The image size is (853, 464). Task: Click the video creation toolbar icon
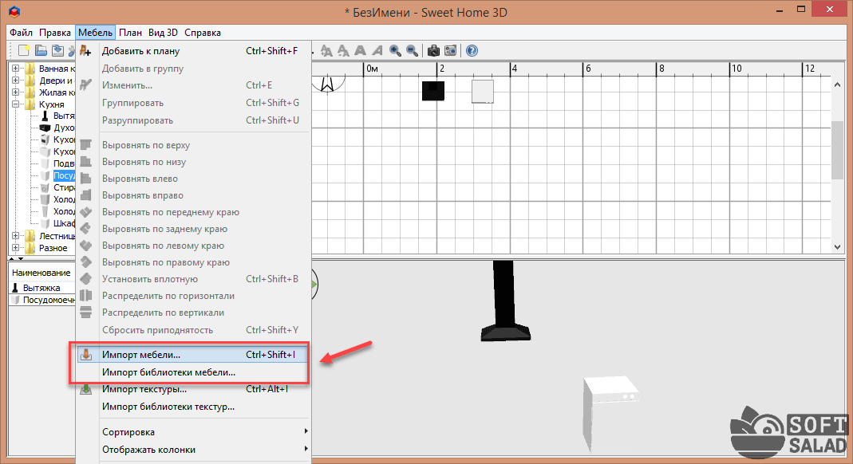click(x=451, y=51)
